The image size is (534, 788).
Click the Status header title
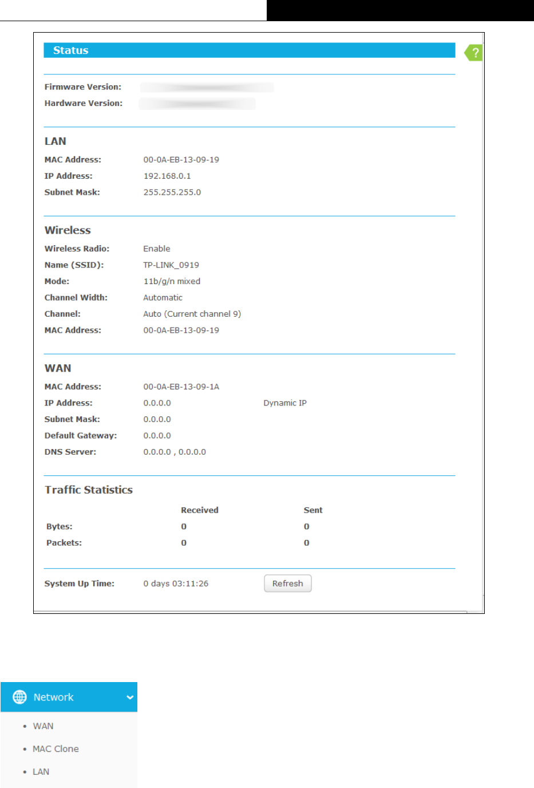(70, 50)
